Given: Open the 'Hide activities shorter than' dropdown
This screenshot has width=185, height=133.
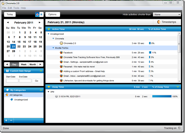Looking at the screenshot, I should 167,14.
